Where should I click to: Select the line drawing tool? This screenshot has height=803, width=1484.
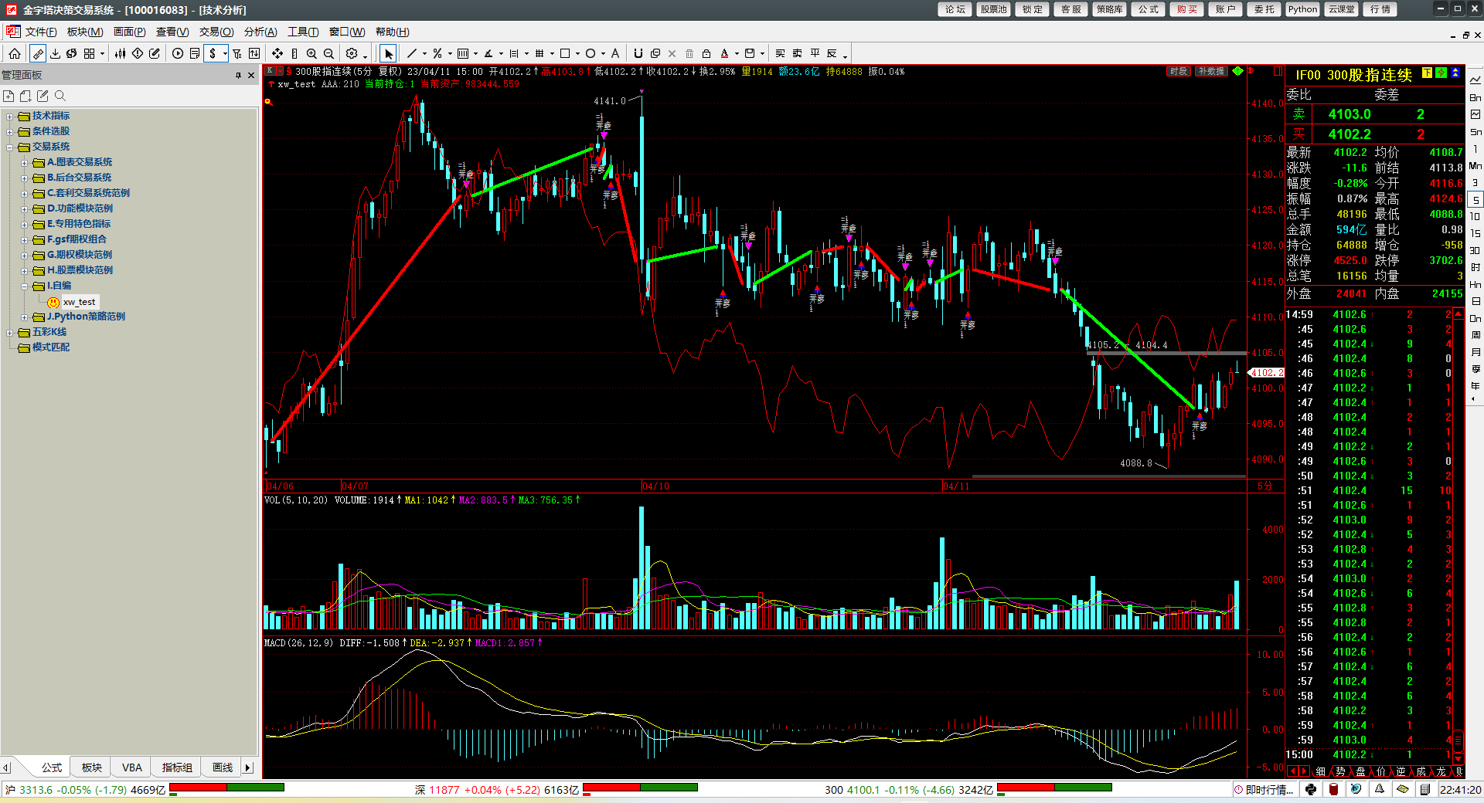click(411, 53)
